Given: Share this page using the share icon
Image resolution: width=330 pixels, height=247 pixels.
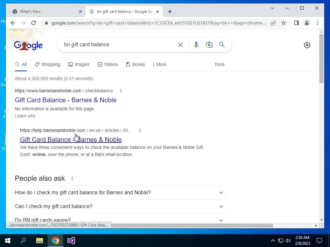Looking at the screenshot, I should point(273,23).
